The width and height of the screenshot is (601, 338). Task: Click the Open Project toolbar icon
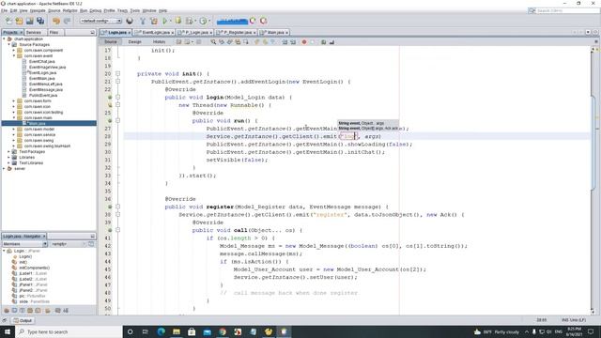(x=29, y=21)
